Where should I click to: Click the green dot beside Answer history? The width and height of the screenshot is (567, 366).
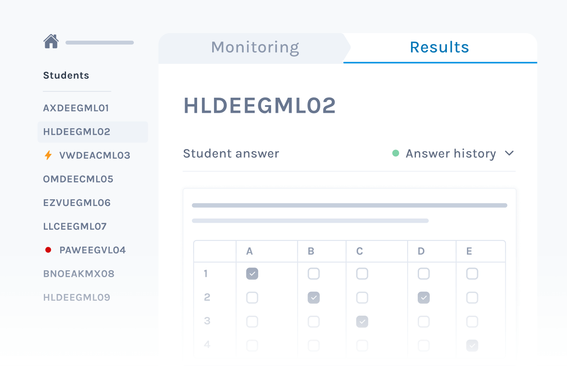(x=396, y=153)
